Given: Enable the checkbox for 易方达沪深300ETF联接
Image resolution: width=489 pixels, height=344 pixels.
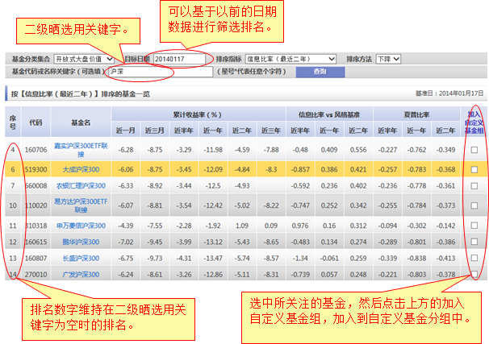Looking at the screenshot, I should tap(474, 205).
